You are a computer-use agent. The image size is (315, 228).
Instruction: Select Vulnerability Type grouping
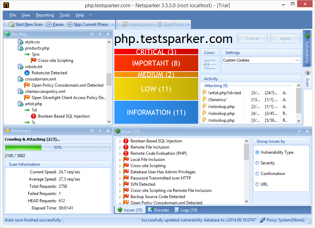(x=257, y=152)
